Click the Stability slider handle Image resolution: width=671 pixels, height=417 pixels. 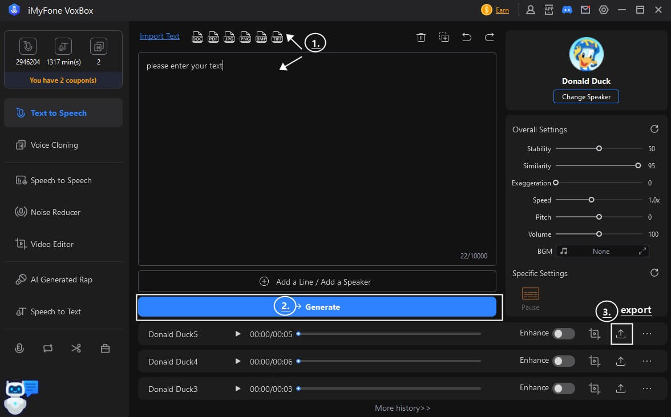coord(599,148)
